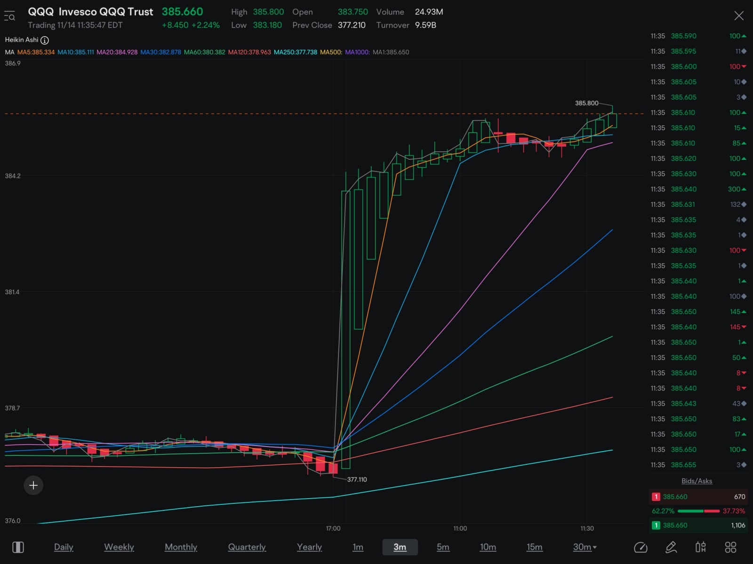Select the 385.640 trade with 300 volume

pyautogui.click(x=698, y=189)
